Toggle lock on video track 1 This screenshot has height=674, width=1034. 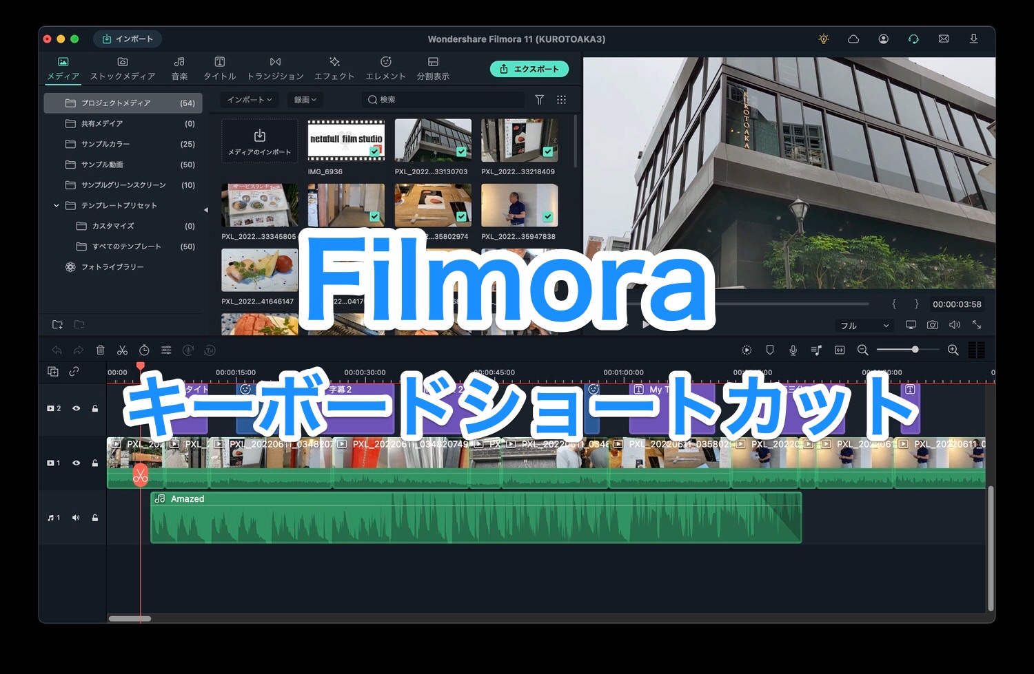[95, 463]
